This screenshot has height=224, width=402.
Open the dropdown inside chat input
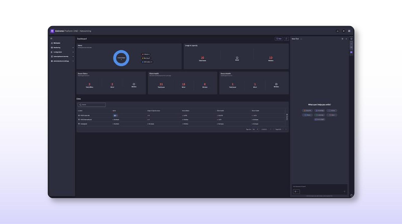pos(296,192)
